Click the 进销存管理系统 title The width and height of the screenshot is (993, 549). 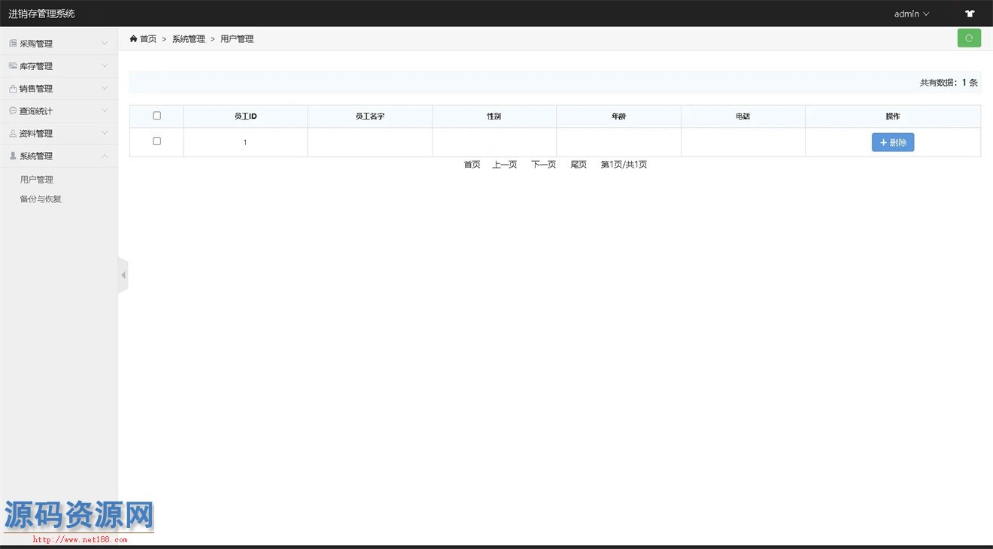pos(42,14)
